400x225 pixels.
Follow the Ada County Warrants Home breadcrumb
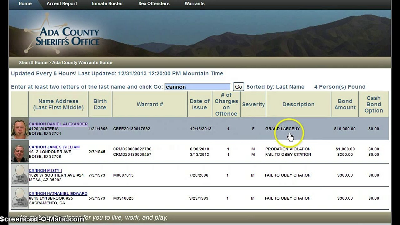pos(82,62)
